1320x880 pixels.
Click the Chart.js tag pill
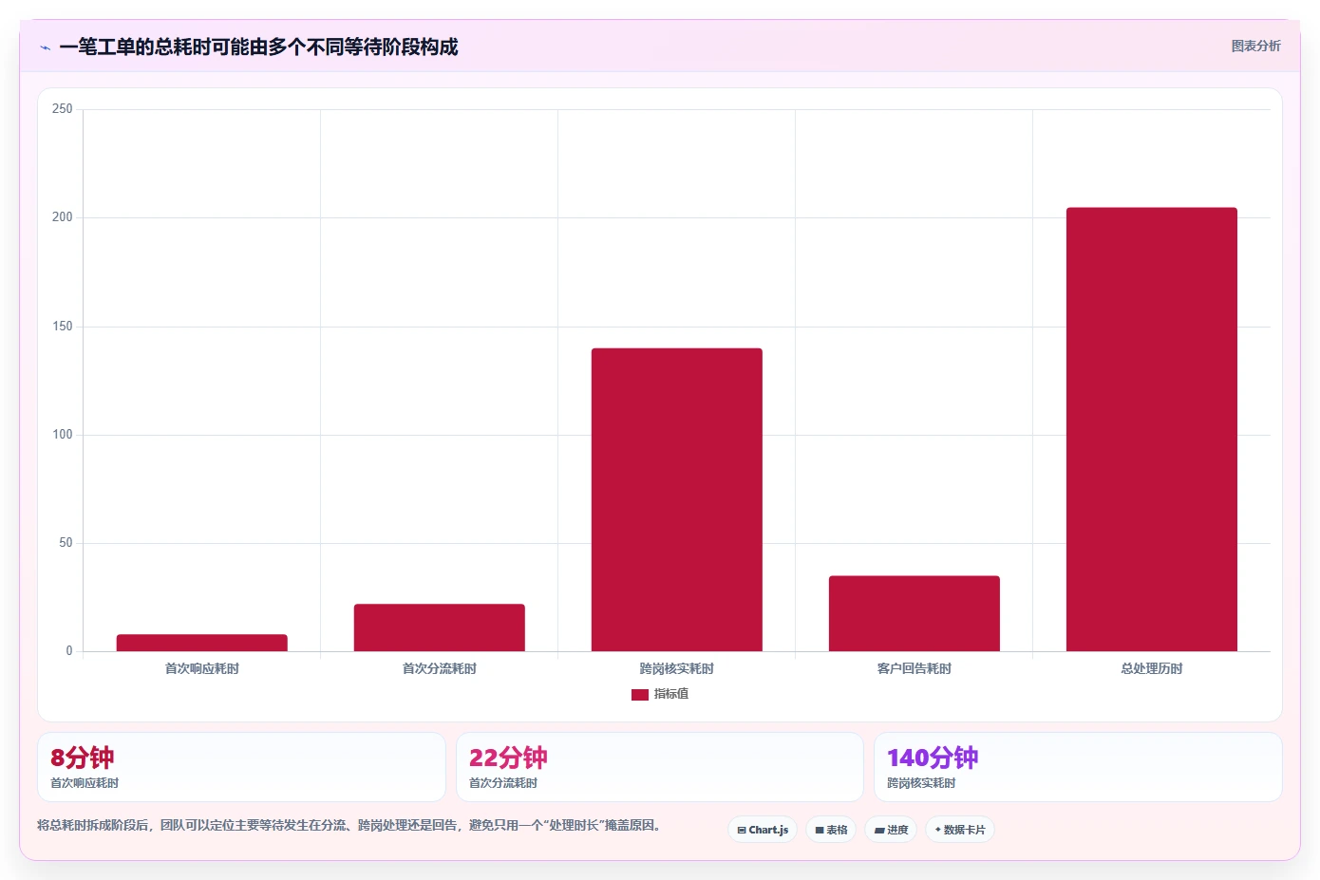[763, 830]
